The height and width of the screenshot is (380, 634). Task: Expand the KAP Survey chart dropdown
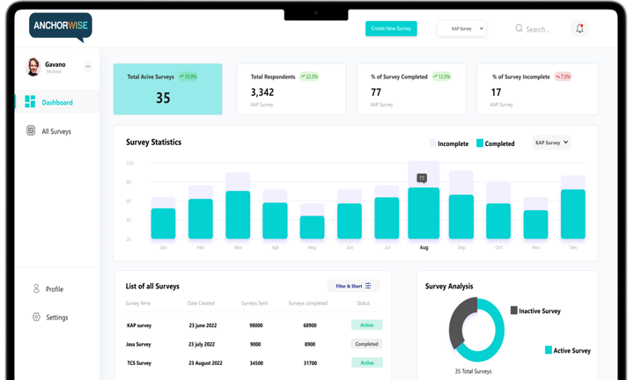point(551,142)
